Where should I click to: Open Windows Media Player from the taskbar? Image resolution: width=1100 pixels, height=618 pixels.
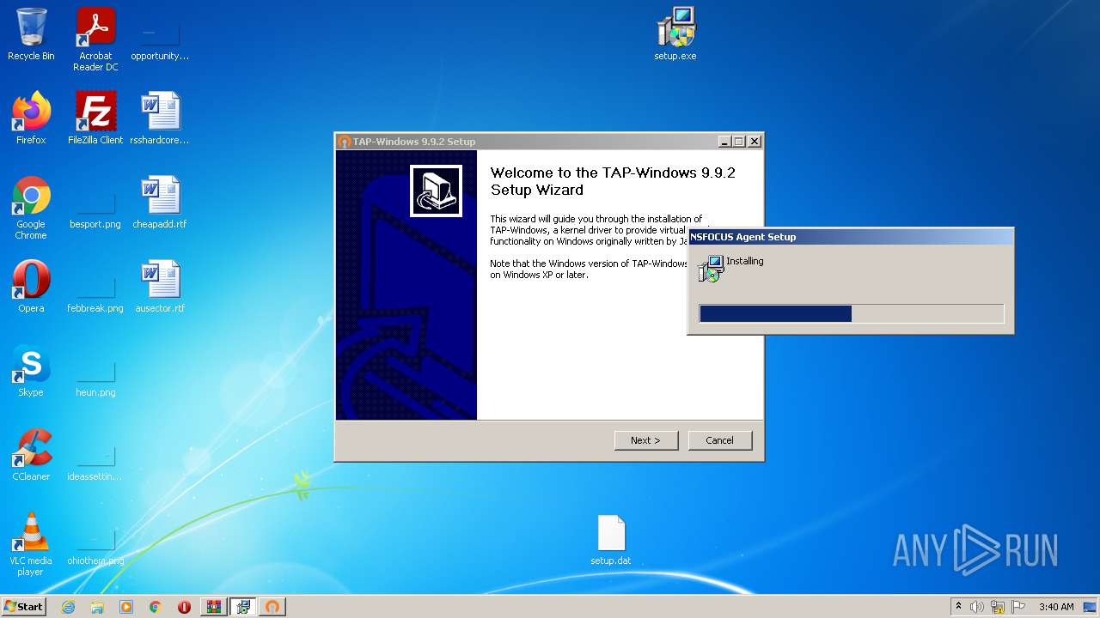[x=126, y=607]
